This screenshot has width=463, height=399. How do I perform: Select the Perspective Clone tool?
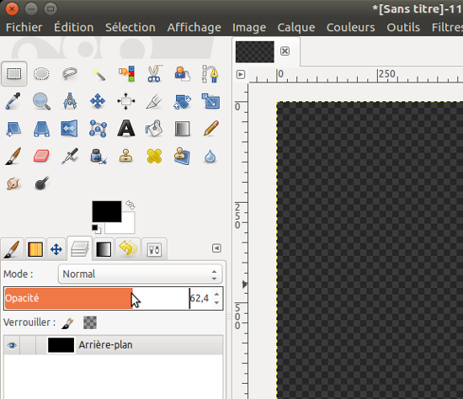coord(182,156)
